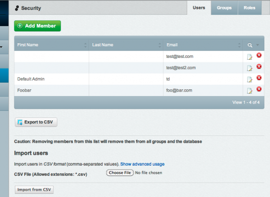Screen dimensions: 270x197
Task: Select the td email cell
Action: pyautogui.click(x=203, y=79)
